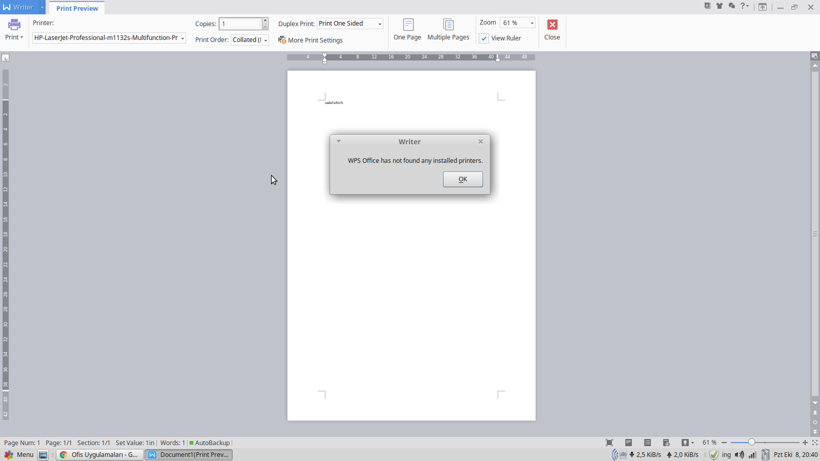The image size is (820, 461).
Task: Click the full screen view icon in status bar
Action: (x=609, y=443)
